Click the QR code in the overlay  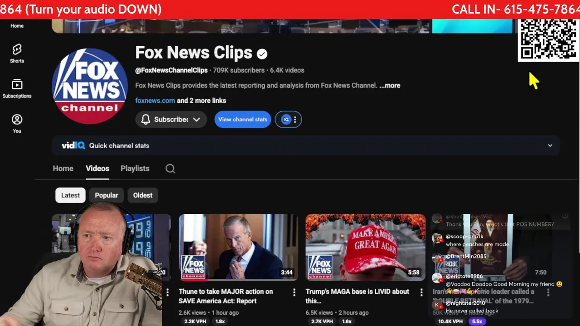point(548,39)
